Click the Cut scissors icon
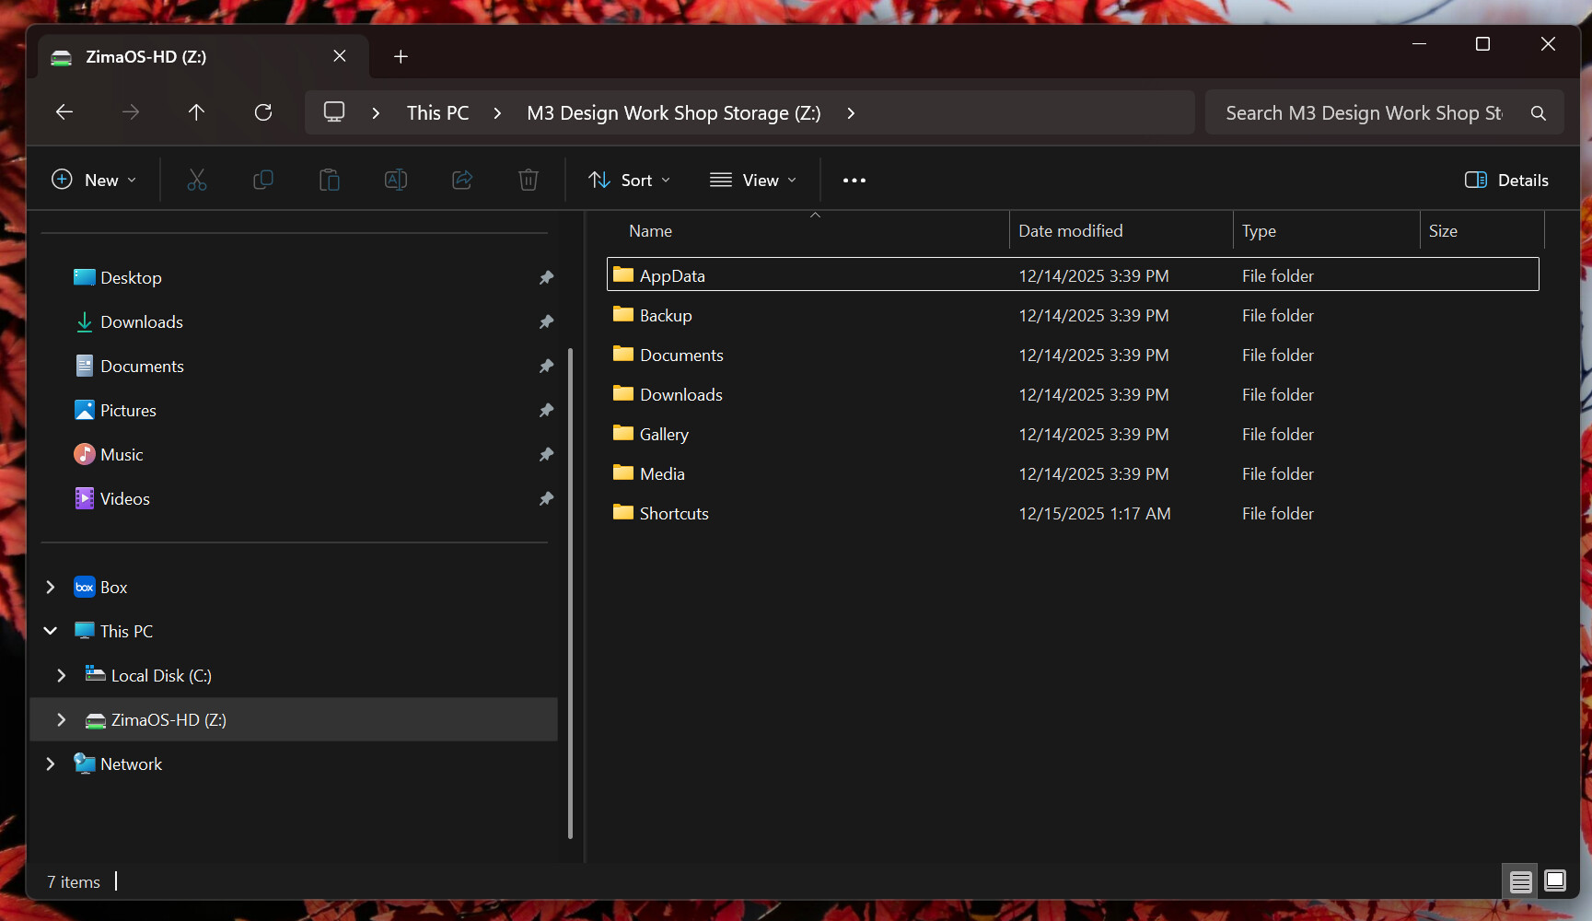1592x921 pixels. [197, 180]
